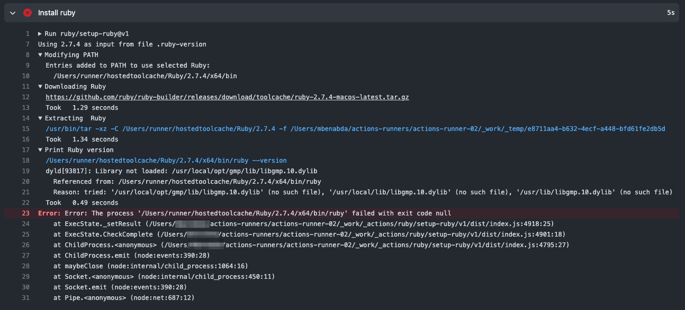The image size is (685, 310).
Task: Click line number 23 of the log
Action: [x=26, y=213]
